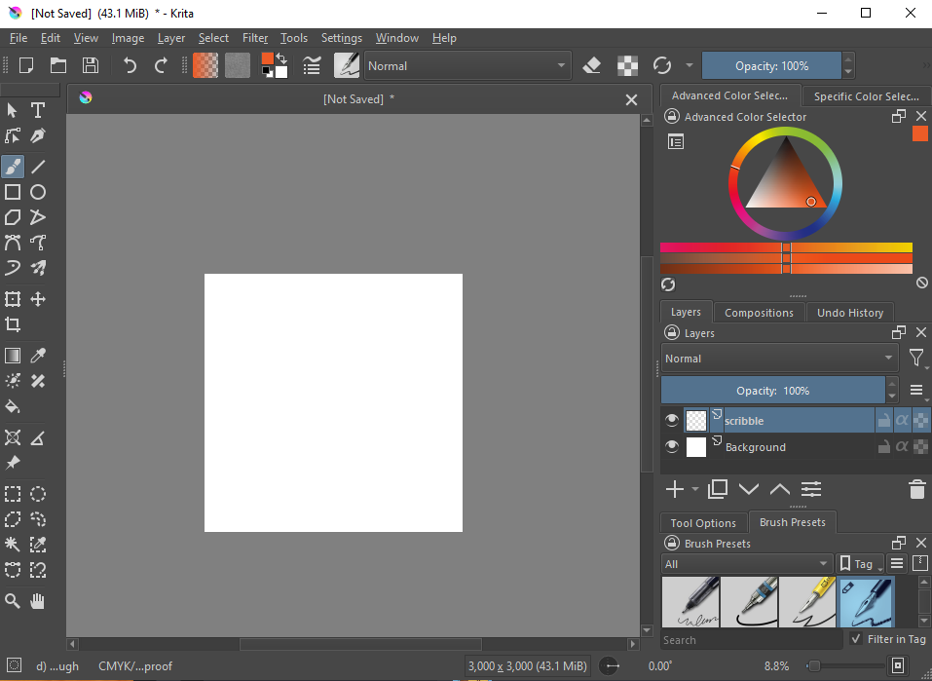Open the Filter menu
Image resolution: width=932 pixels, height=681 pixels.
coord(255,38)
